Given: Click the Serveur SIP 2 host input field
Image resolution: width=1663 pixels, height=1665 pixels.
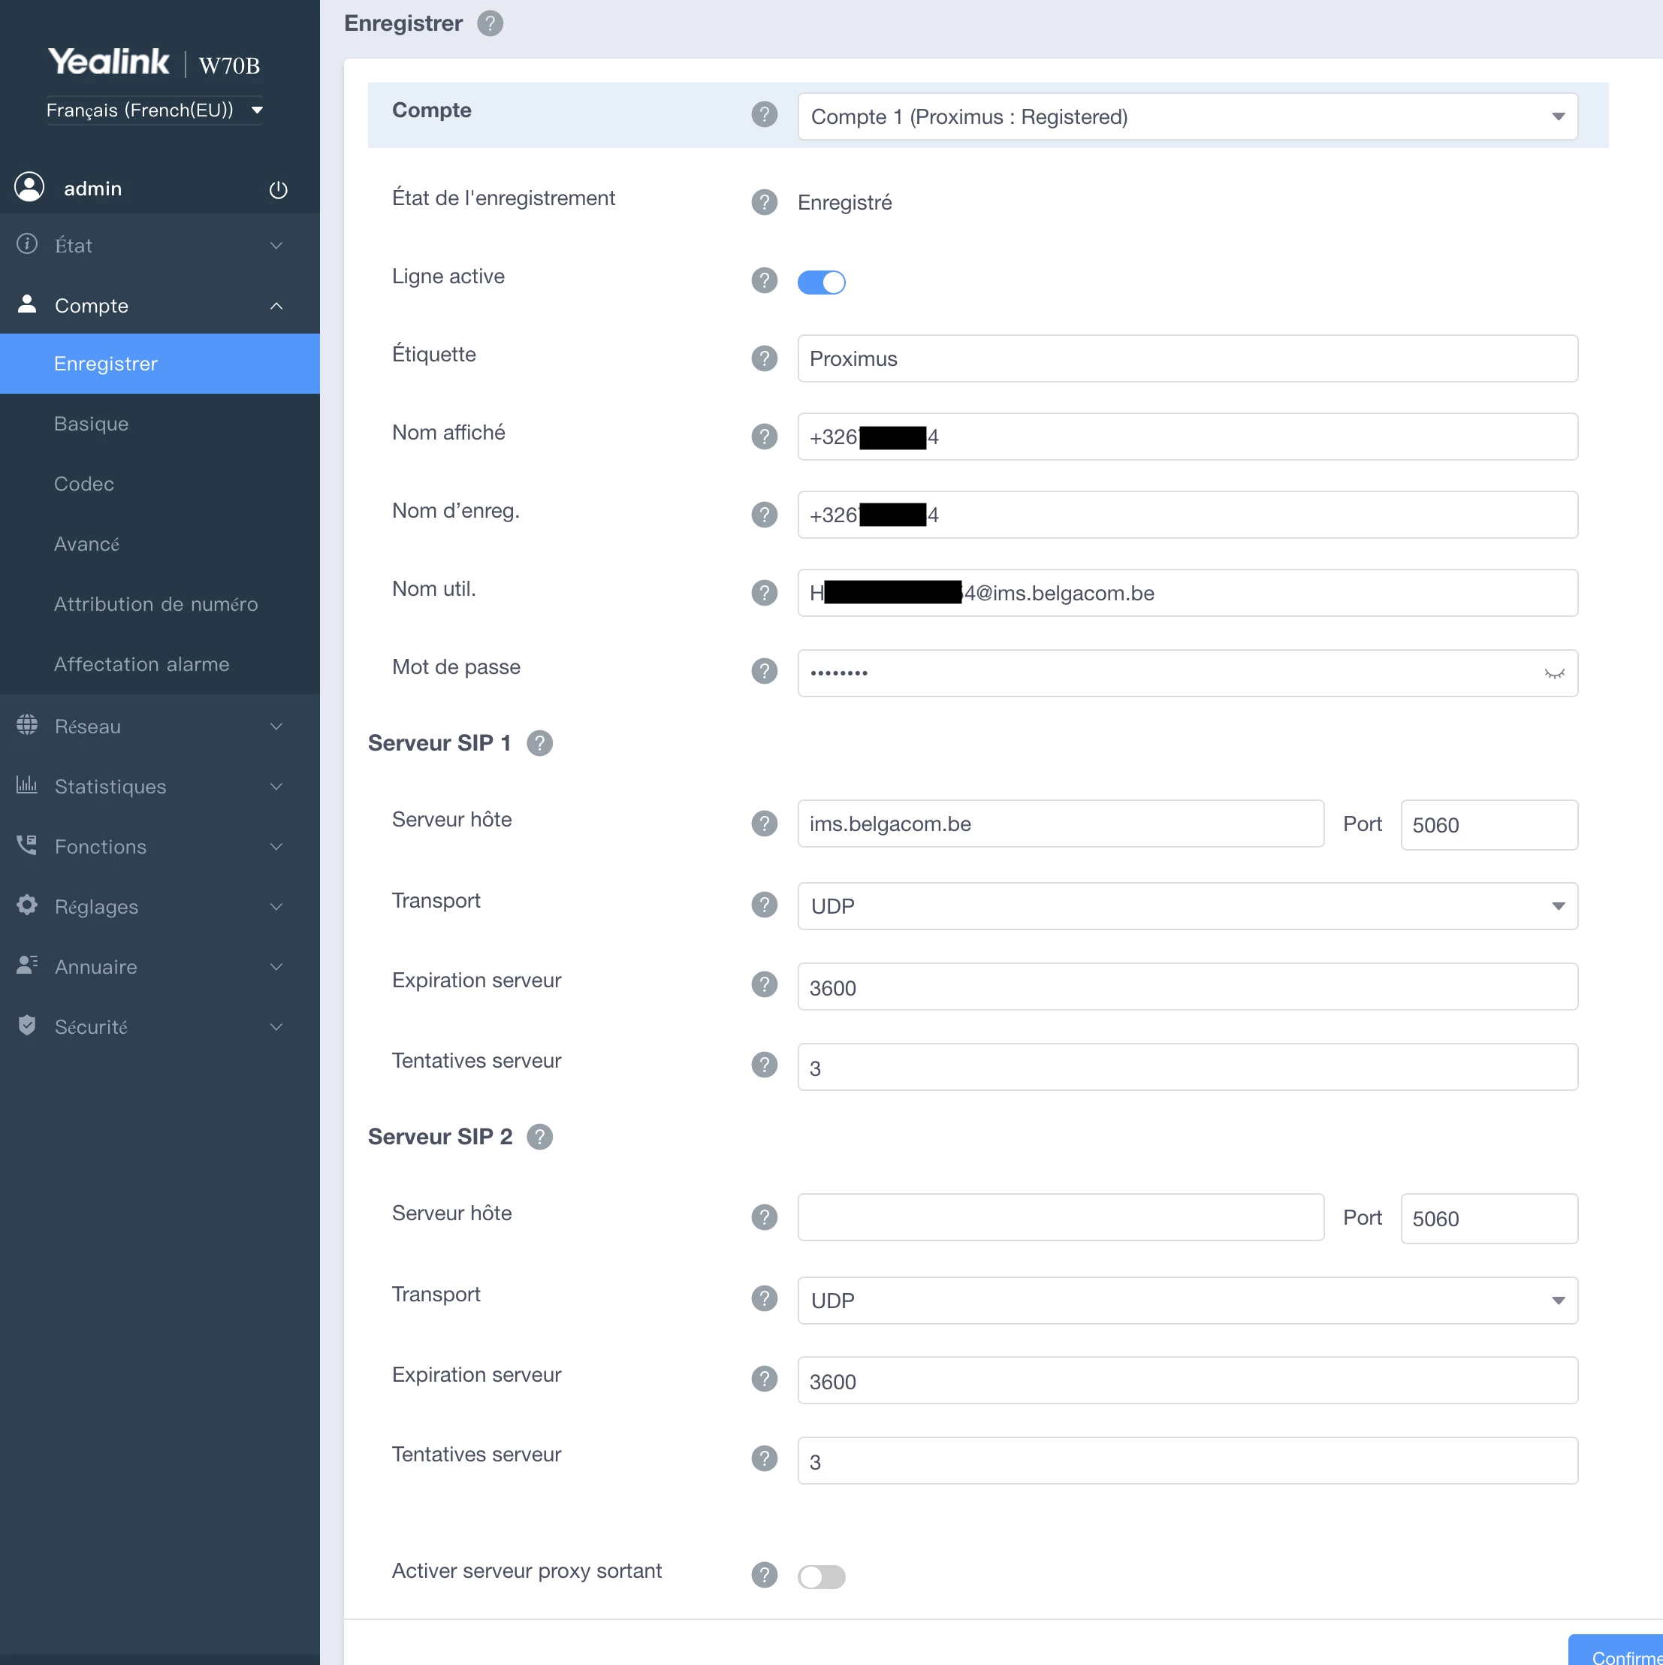Looking at the screenshot, I should tap(1060, 1217).
